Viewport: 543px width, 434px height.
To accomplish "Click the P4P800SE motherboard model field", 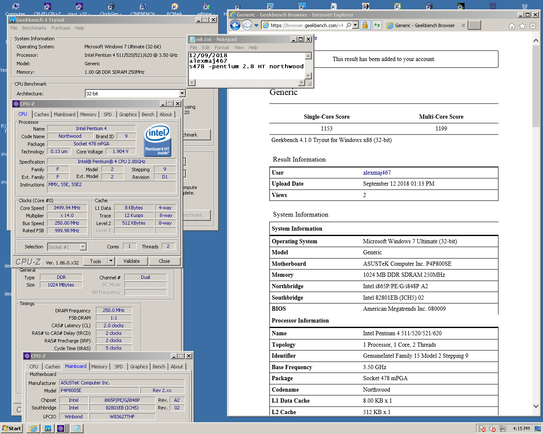I will coord(99,390).
